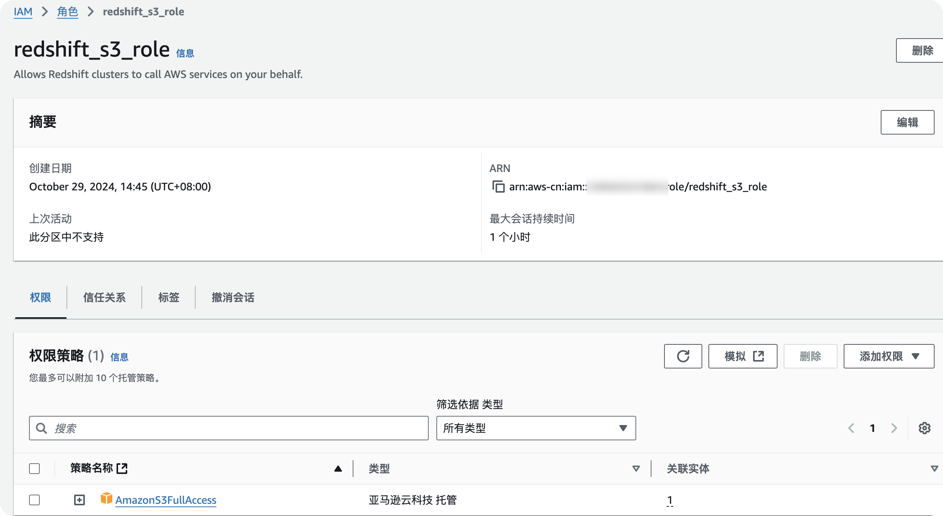The height and width of the screenshot is (516, 943).
Task: Go to the 角色 breadcrumb link
Action: pos(68,12)
